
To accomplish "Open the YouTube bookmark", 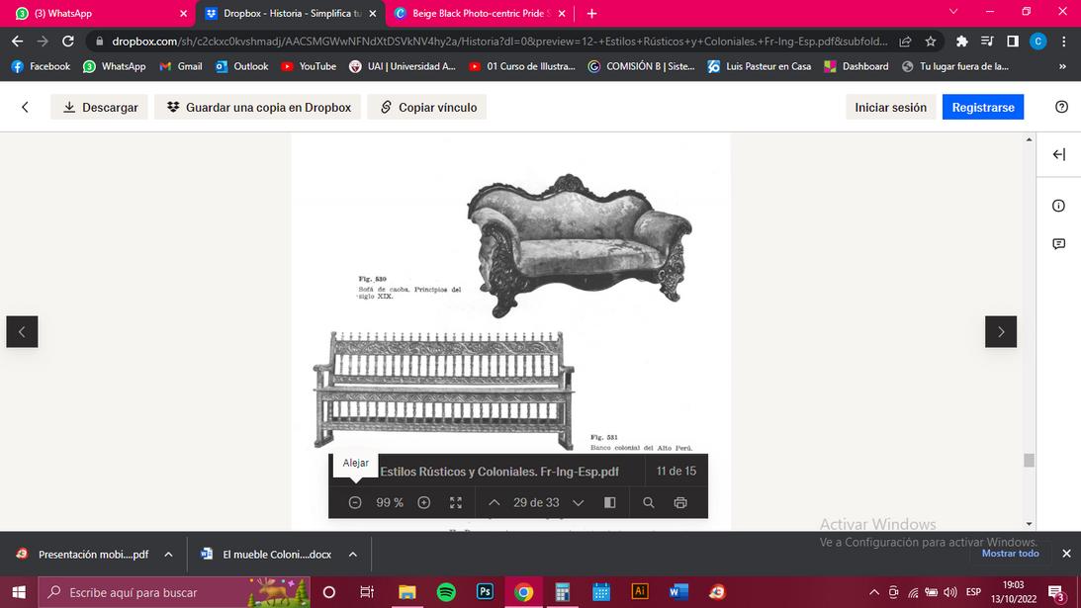I will point(309,66).
